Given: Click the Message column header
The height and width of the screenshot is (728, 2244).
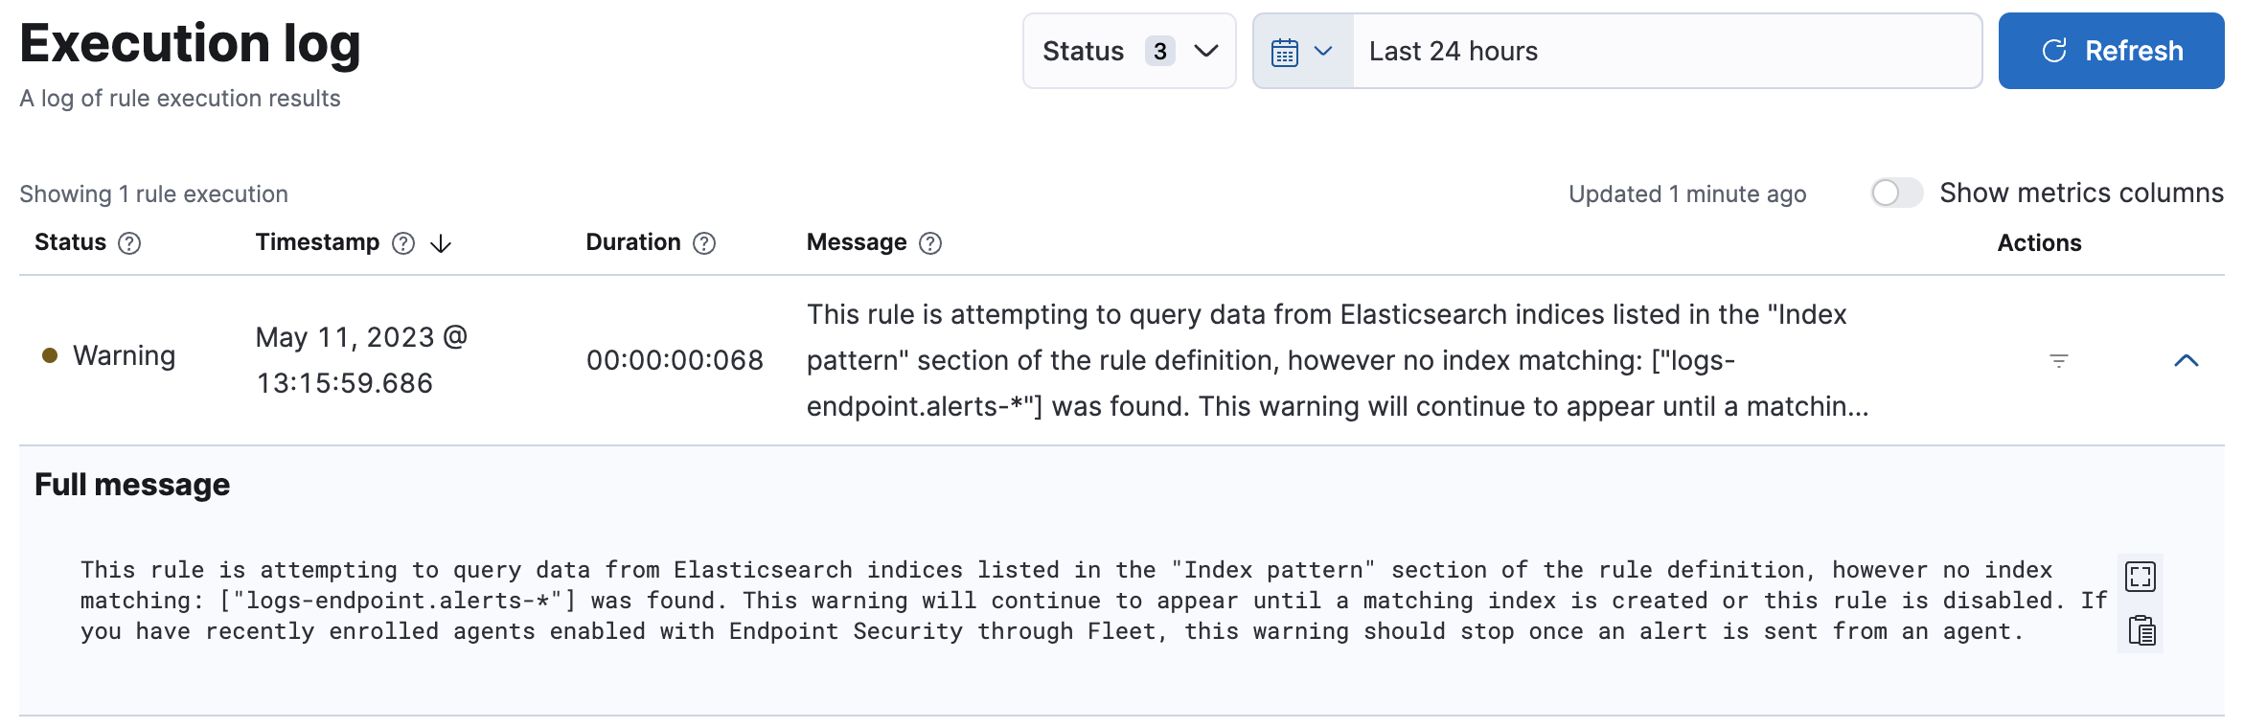Looking at the screenshot, I should click(858, 242).
